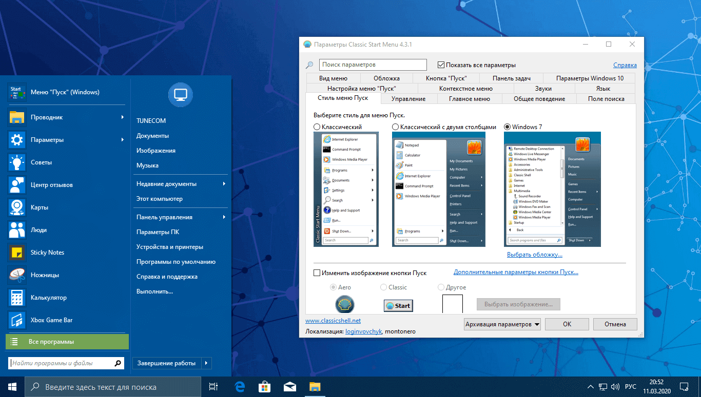Click the user monitor avatar icon
This screenshot has width=701, height=397.
click(181, 94)
